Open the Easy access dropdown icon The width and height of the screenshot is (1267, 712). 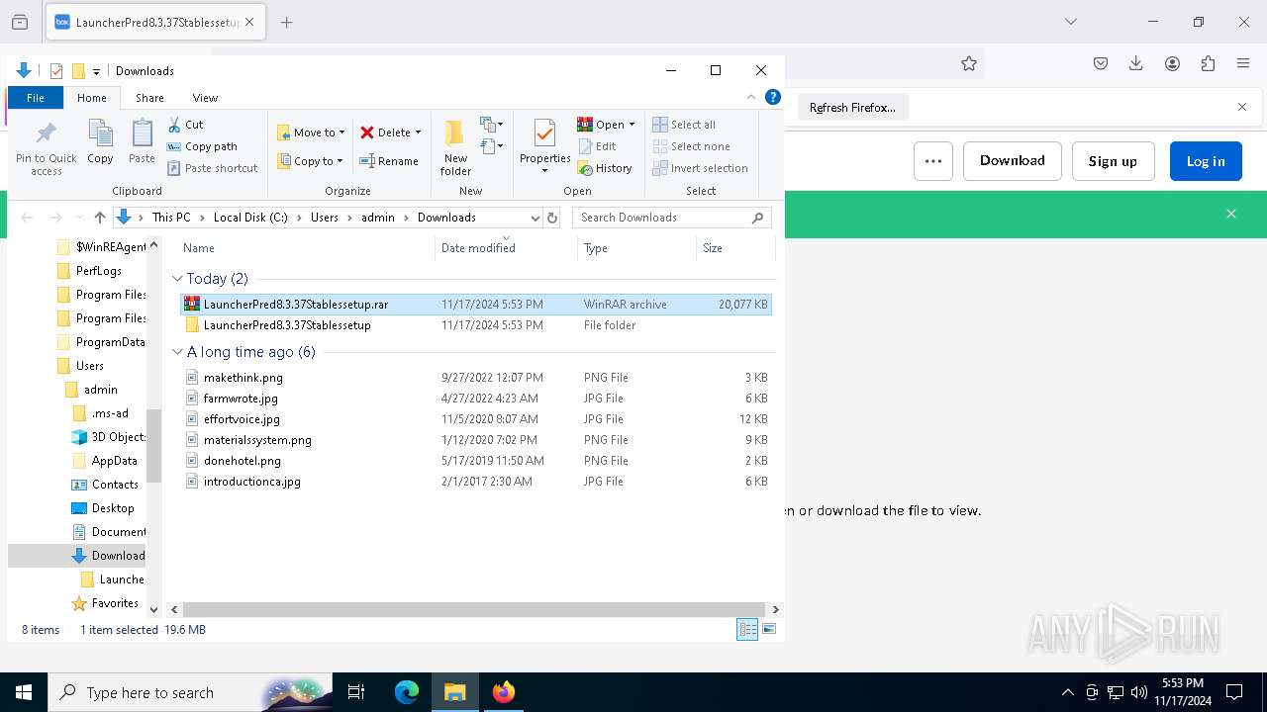pos(492,147)
